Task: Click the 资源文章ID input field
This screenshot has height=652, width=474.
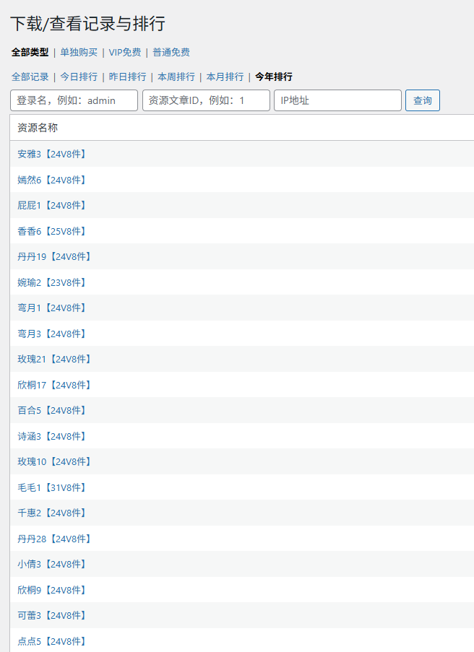Action: coord(206,100)
